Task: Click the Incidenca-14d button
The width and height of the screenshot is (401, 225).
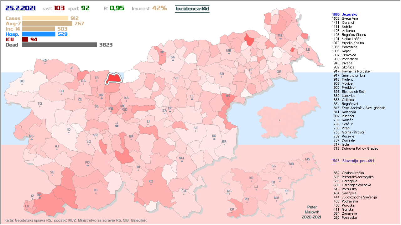Action: tap(192, 8)
